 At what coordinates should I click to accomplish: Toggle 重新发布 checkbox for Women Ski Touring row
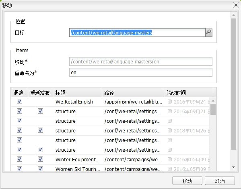tap(40, 169)
